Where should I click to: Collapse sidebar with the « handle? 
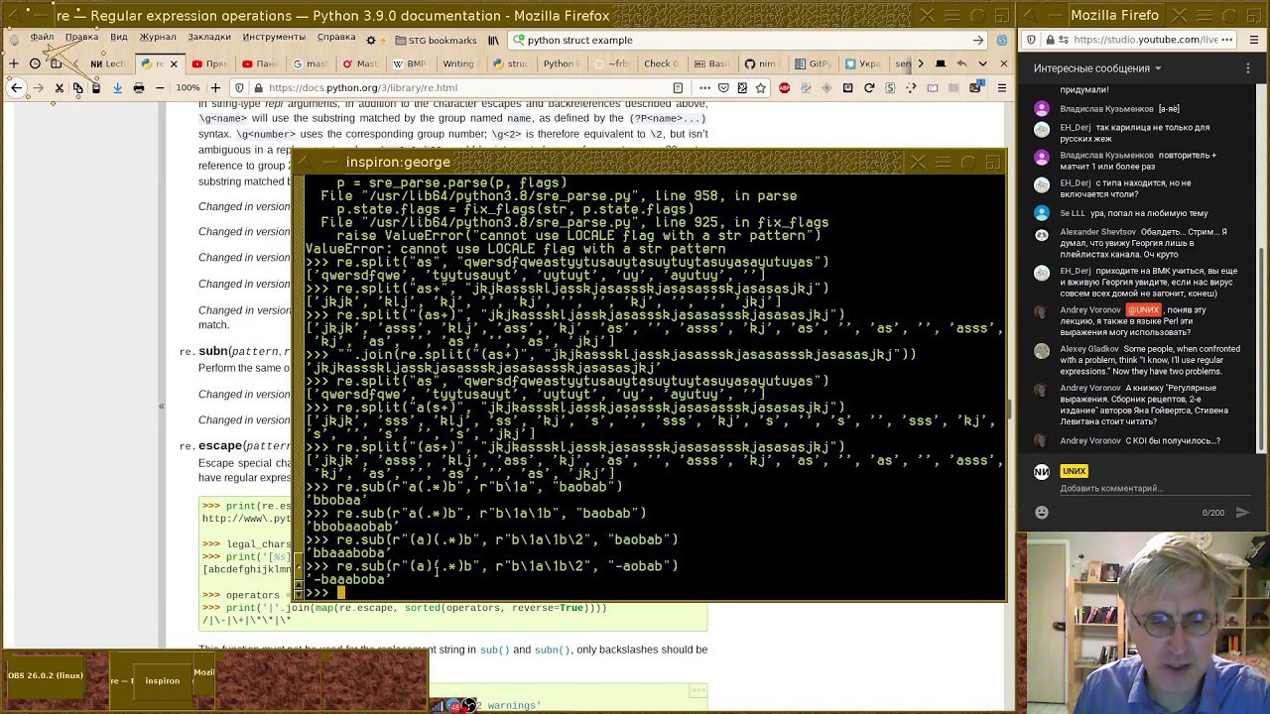(162, 406)
